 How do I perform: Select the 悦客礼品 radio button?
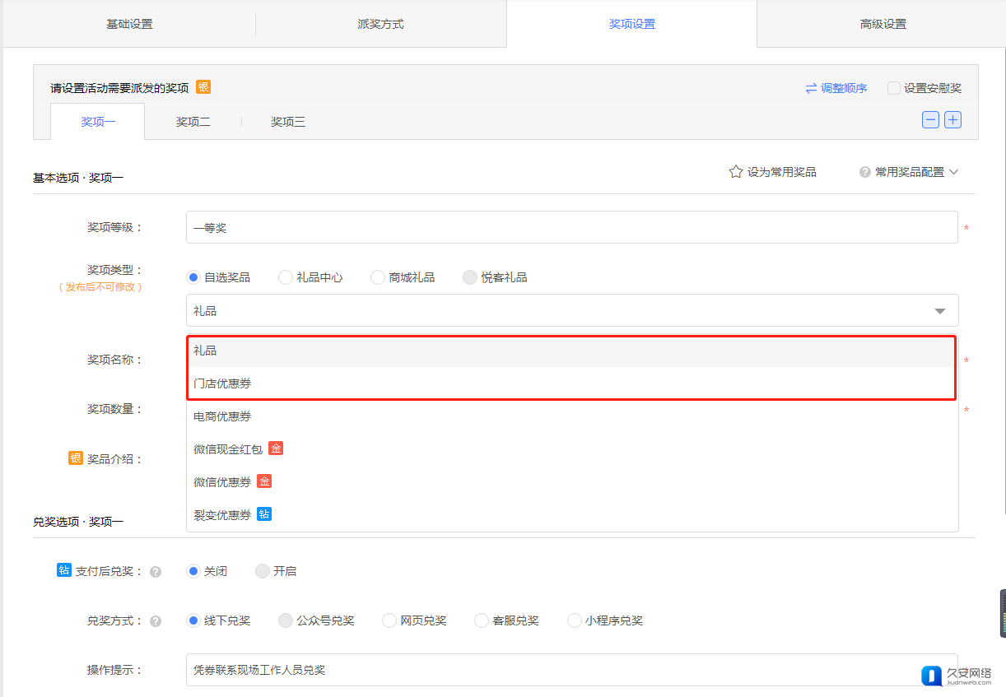[470, 277]
